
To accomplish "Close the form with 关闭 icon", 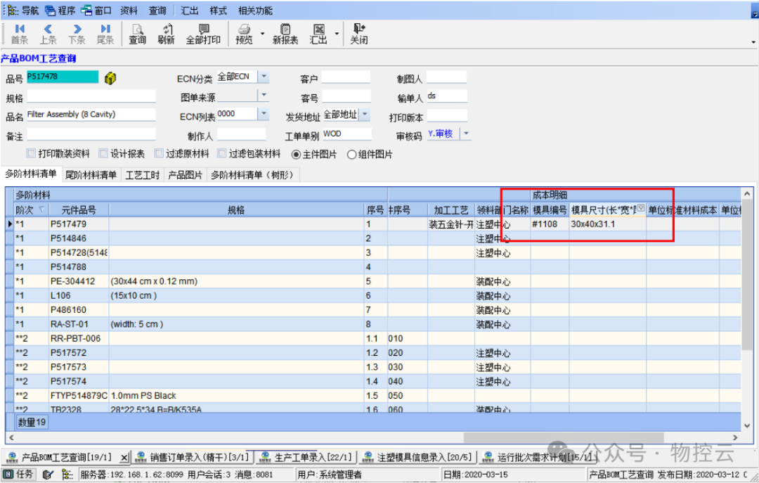I will 359,34.
